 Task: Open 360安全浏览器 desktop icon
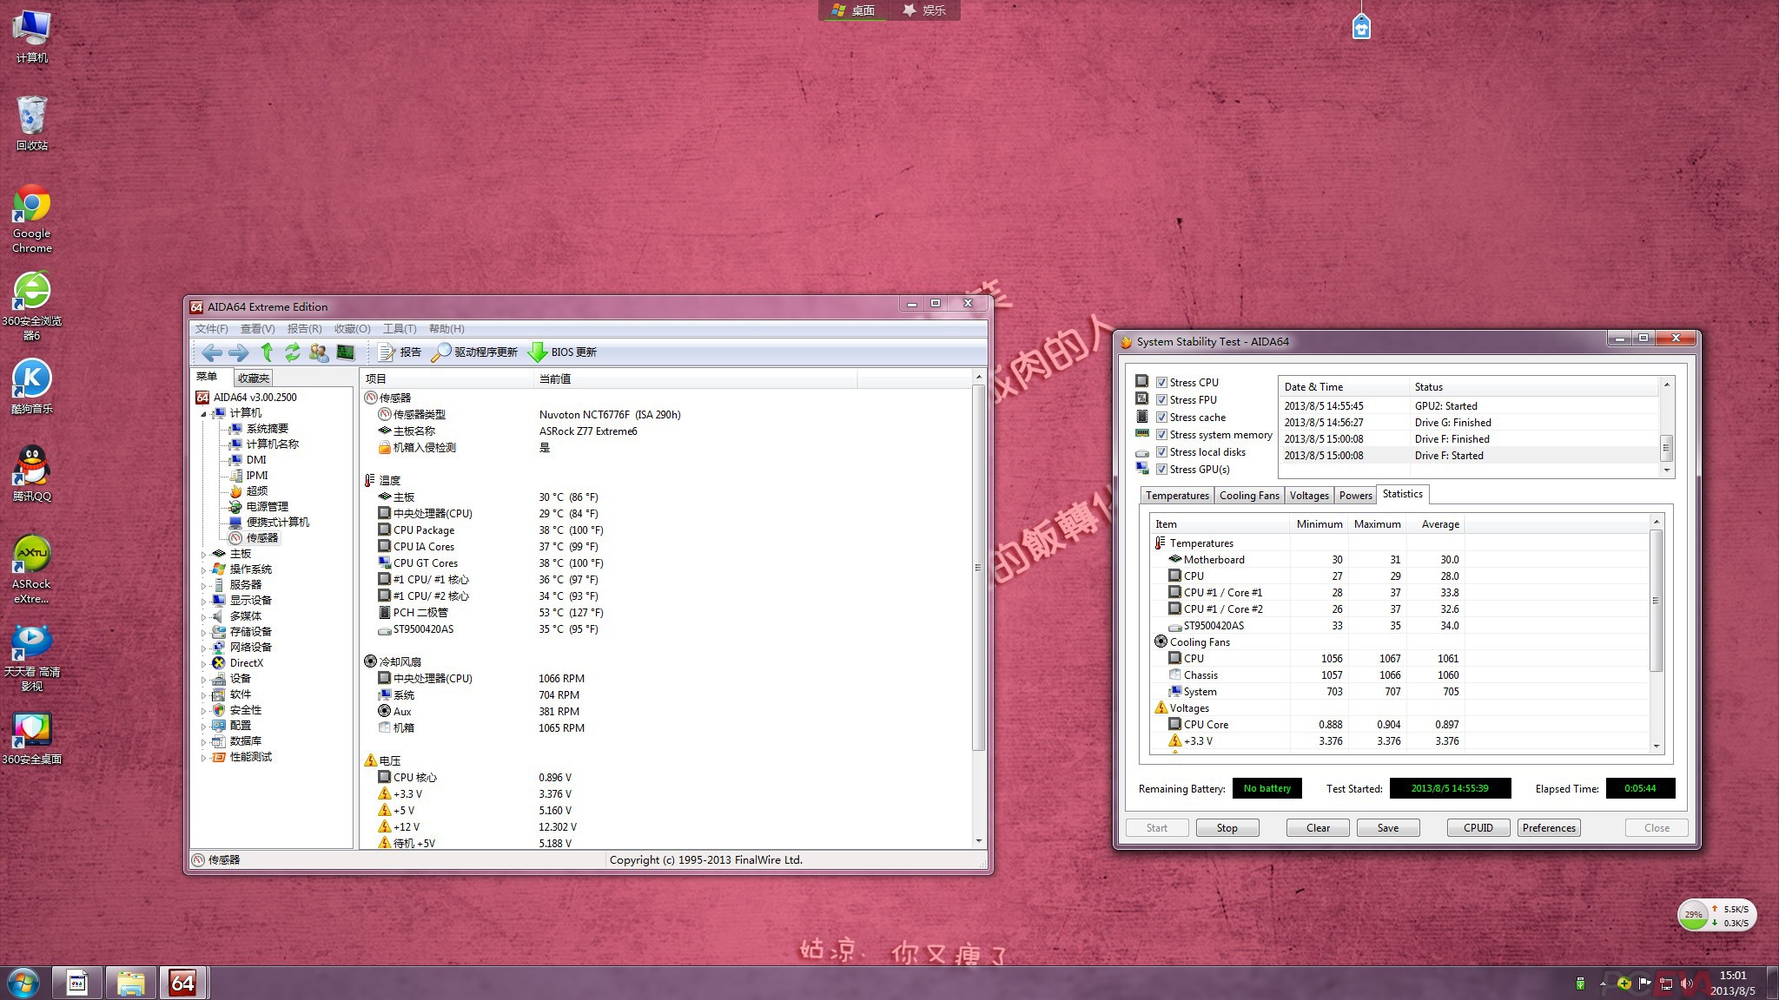pyautogui.click(x=32, y=306)
